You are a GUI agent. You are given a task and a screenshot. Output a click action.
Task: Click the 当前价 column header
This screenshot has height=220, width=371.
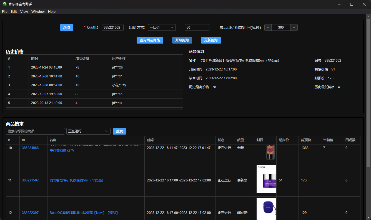(332, 140)
